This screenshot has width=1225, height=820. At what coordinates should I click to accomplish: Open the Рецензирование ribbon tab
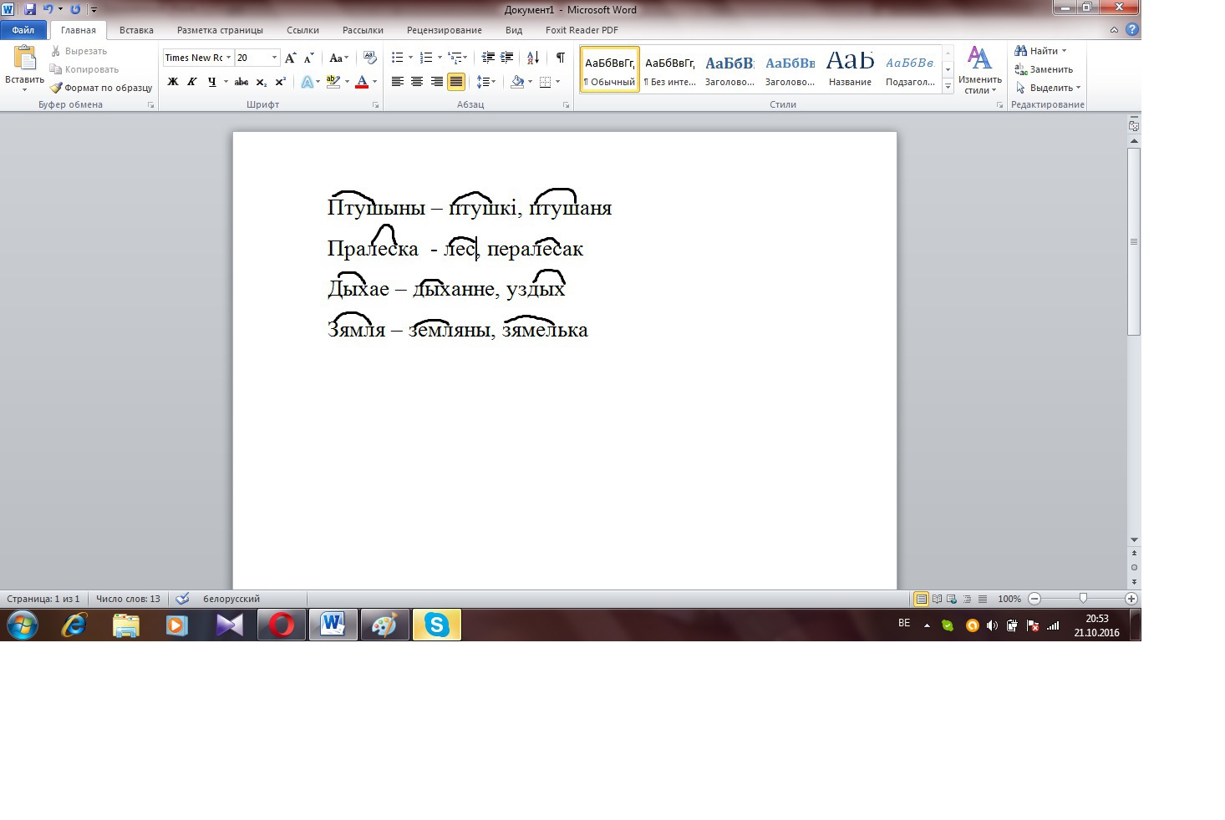[x=444, y=30]
